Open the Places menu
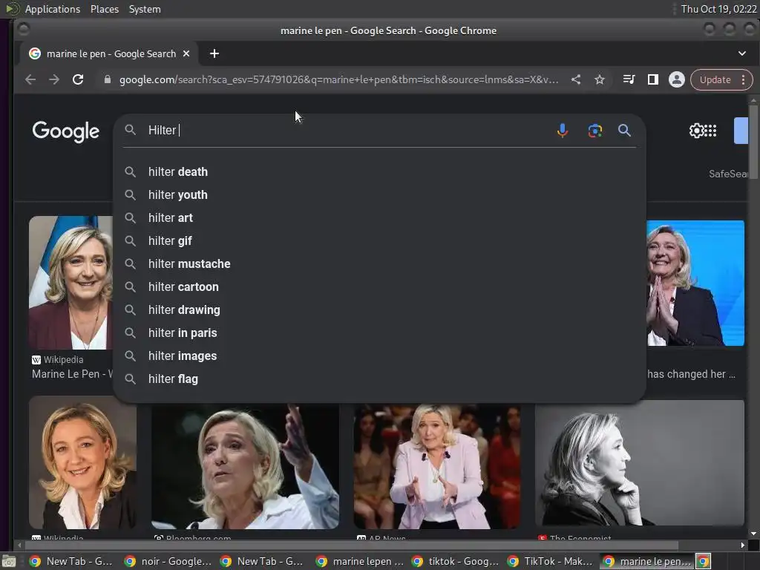 click(105, 9)
